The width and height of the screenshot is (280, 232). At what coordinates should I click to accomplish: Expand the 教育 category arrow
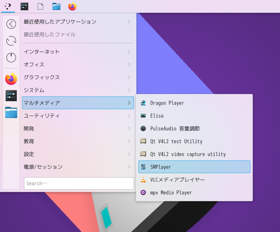pyautogui.click(x=129, y=141)
